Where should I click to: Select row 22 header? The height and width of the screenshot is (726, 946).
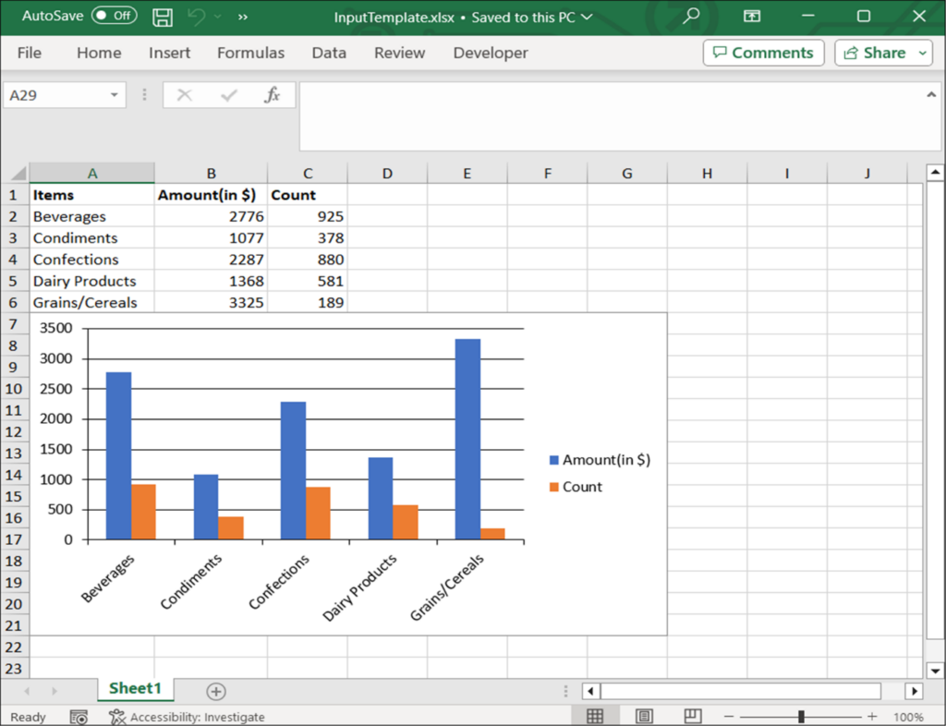[14, 647]
